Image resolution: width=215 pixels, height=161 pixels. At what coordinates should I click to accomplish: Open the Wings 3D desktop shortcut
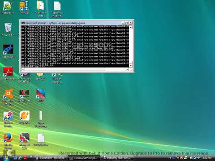tap(24, 141)
